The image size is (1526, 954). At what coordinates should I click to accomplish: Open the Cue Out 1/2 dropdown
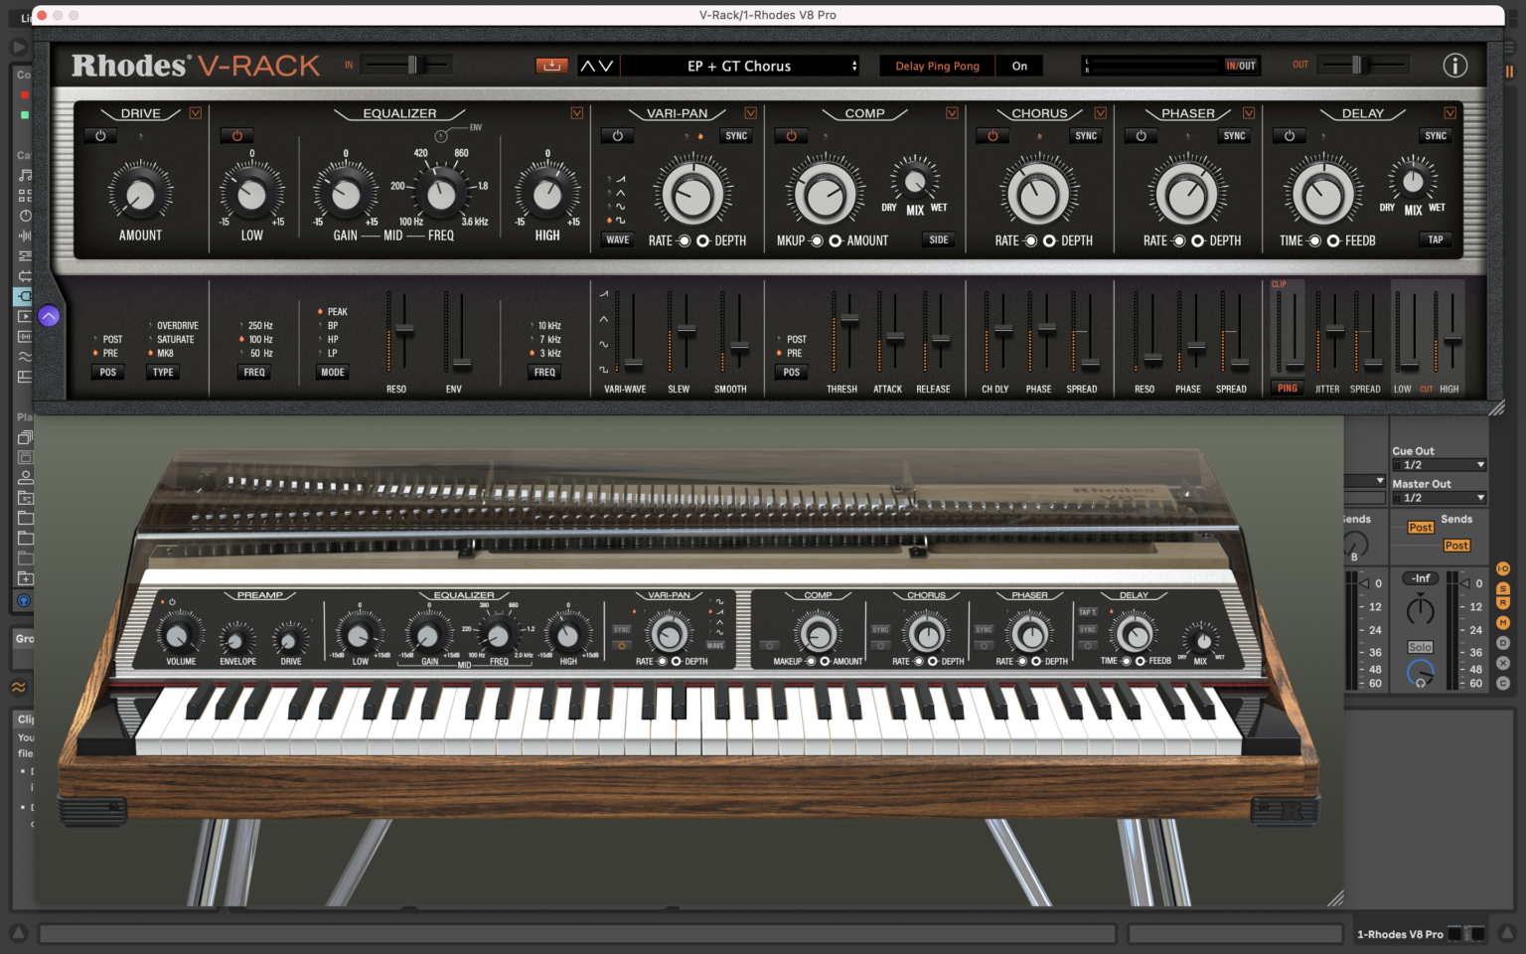pos(1439,465)
